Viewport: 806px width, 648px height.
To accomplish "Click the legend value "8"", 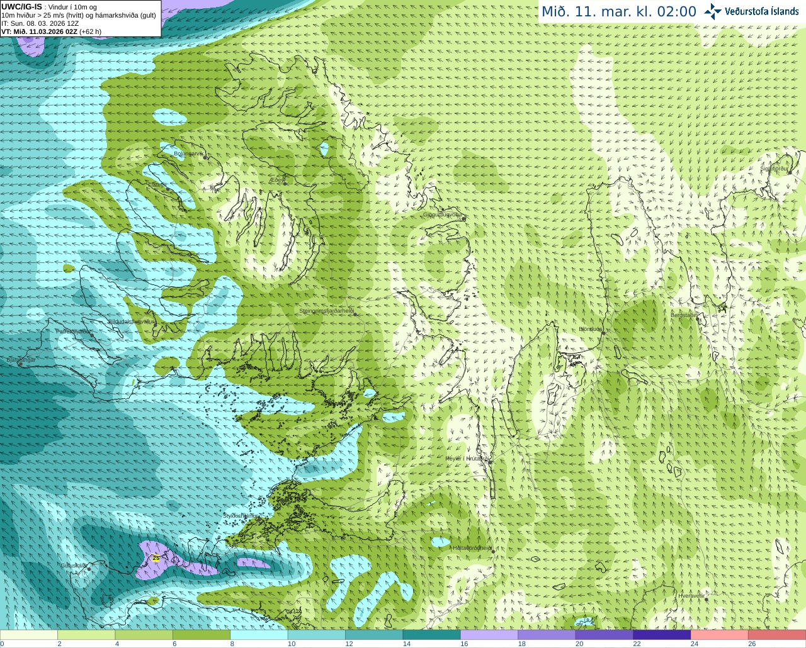I will point(232,644).
